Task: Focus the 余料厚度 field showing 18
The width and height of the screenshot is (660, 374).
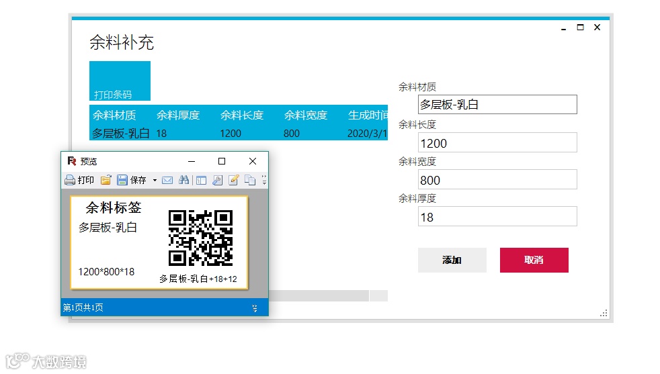Action: (x=497, y=216)
